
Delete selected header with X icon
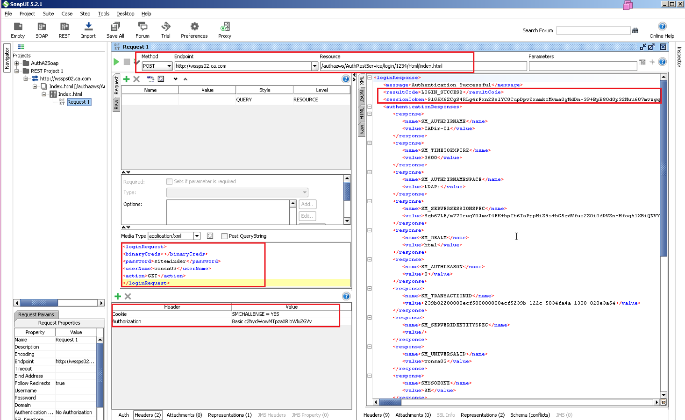(128, 296)
